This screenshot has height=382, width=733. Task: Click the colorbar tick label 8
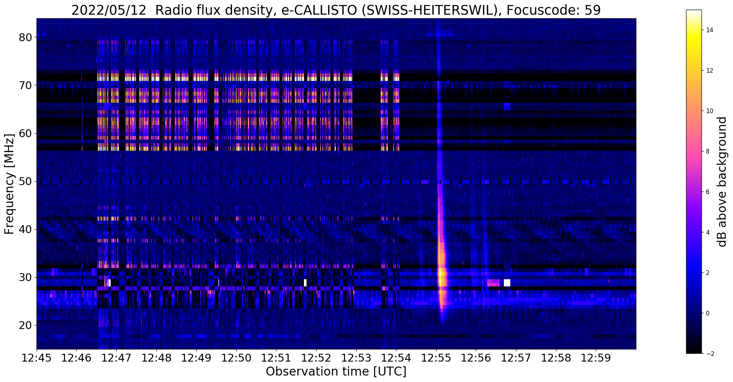708,151
